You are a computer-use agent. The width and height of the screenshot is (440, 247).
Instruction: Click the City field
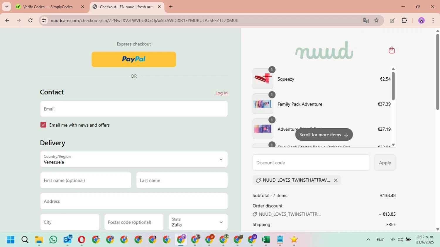(70, 222)
